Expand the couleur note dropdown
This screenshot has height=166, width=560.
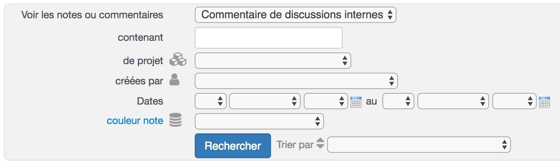tap(259, 121)
